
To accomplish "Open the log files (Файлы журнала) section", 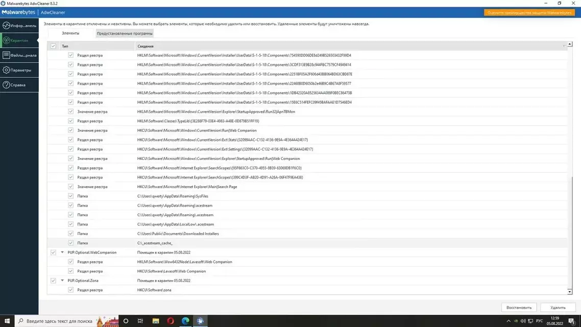I will pyautogui.click(x=19, y=55).
